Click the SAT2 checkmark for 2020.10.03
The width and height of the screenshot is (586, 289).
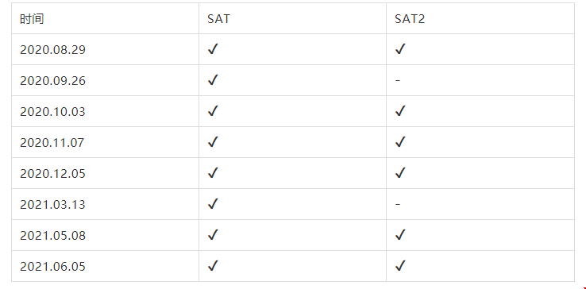[x=400, y=111]
